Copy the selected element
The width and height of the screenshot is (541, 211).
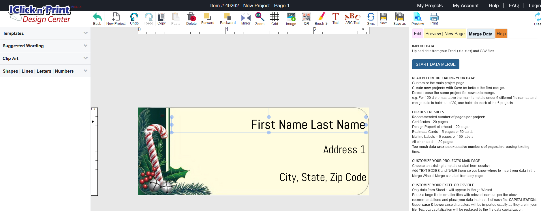161,19
